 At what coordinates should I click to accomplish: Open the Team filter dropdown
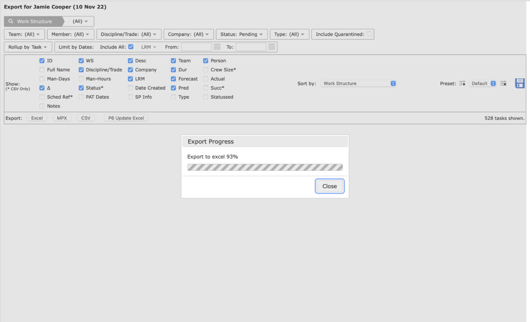pos(24,34)
